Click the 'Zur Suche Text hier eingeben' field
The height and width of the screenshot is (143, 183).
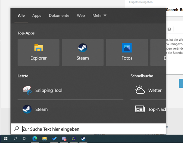coord(88,129)
